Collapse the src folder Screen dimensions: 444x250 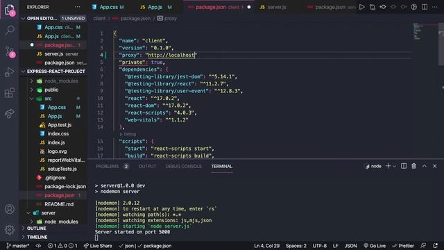tap(31, 99)
